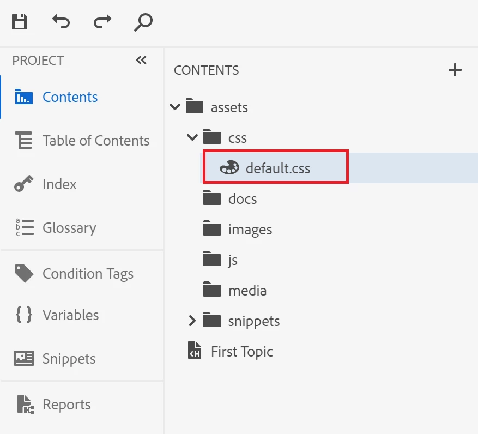Collapse the assets folder chevron

175,107
